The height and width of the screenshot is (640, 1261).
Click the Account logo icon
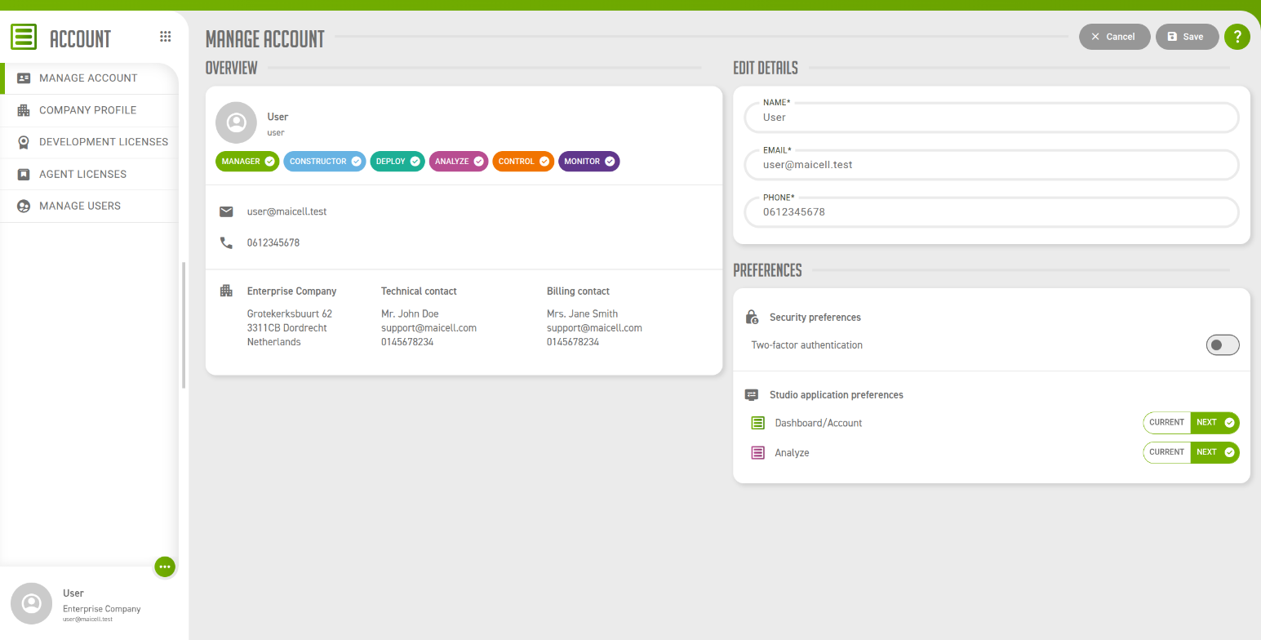point(24,38)
